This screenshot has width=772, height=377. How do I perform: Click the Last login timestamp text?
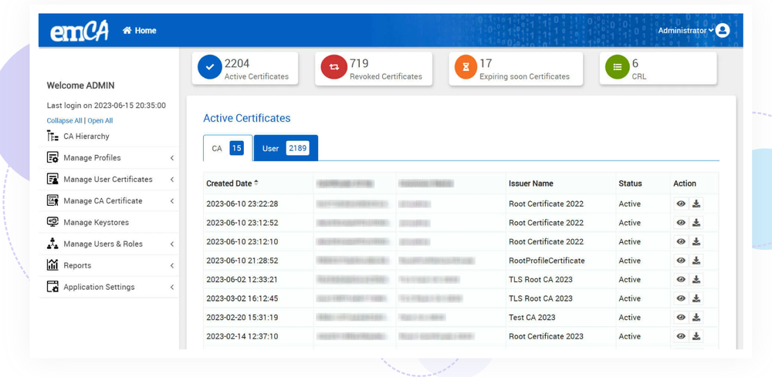107,105
